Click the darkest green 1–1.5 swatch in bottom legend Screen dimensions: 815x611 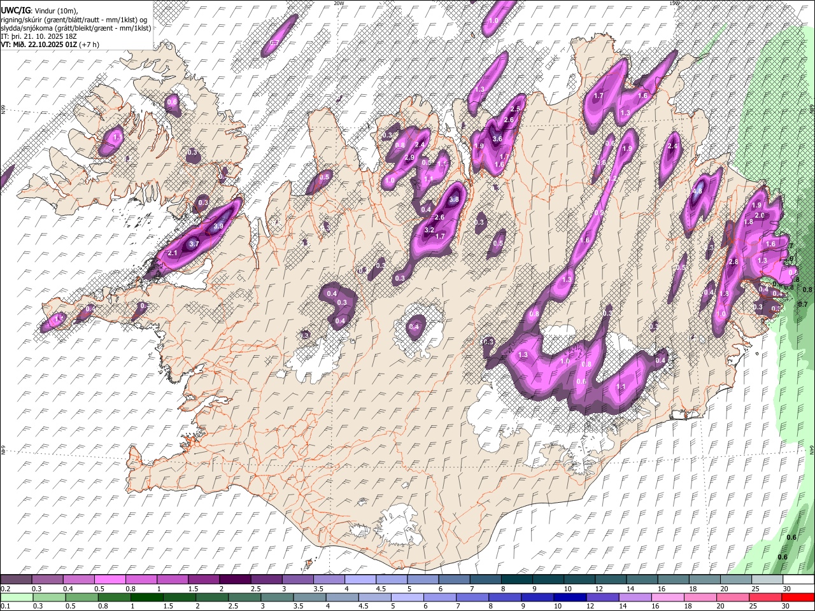[x=146, y=598]
